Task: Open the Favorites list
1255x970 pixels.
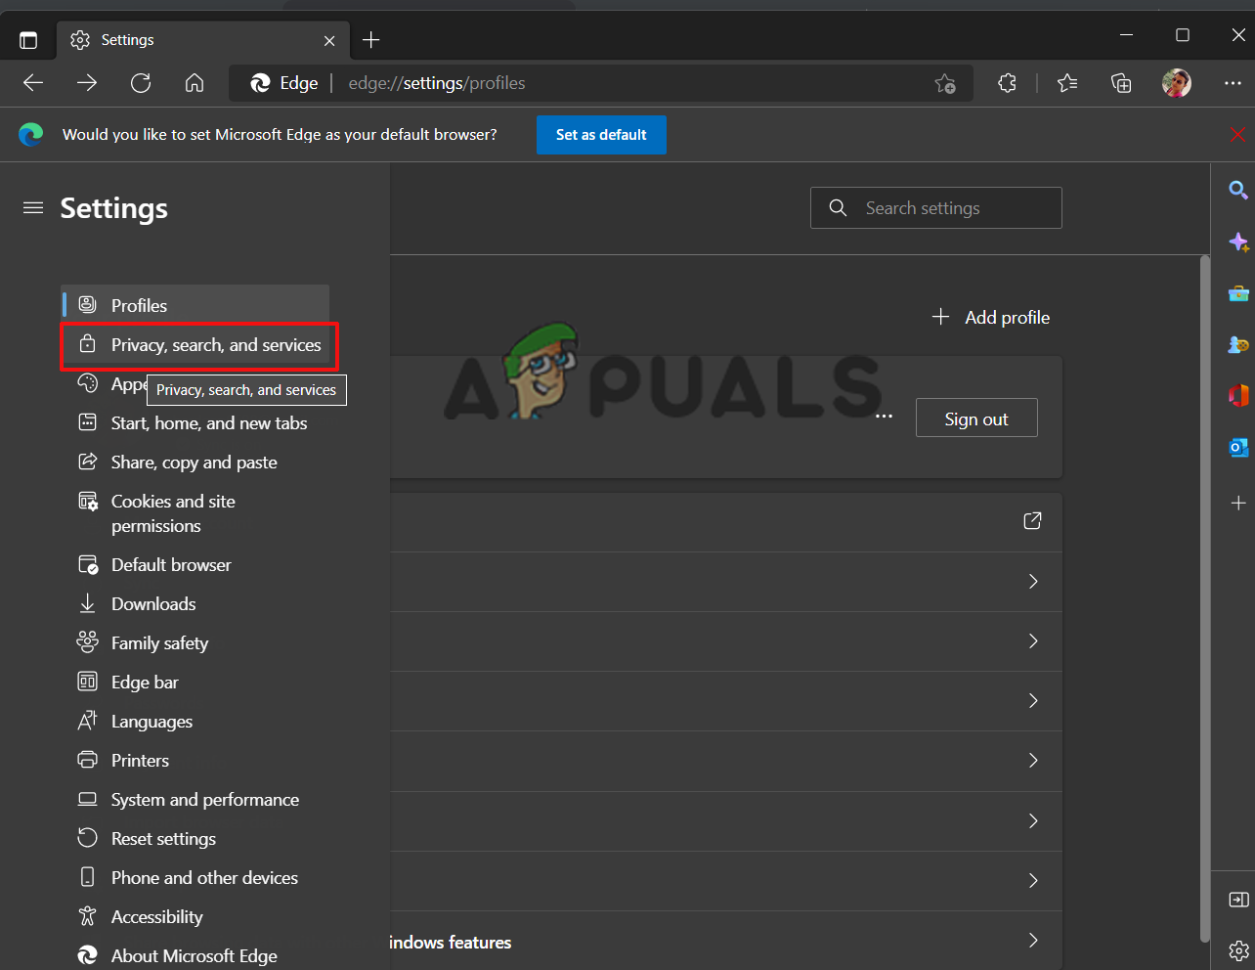Action: (x=1067, y=83)
